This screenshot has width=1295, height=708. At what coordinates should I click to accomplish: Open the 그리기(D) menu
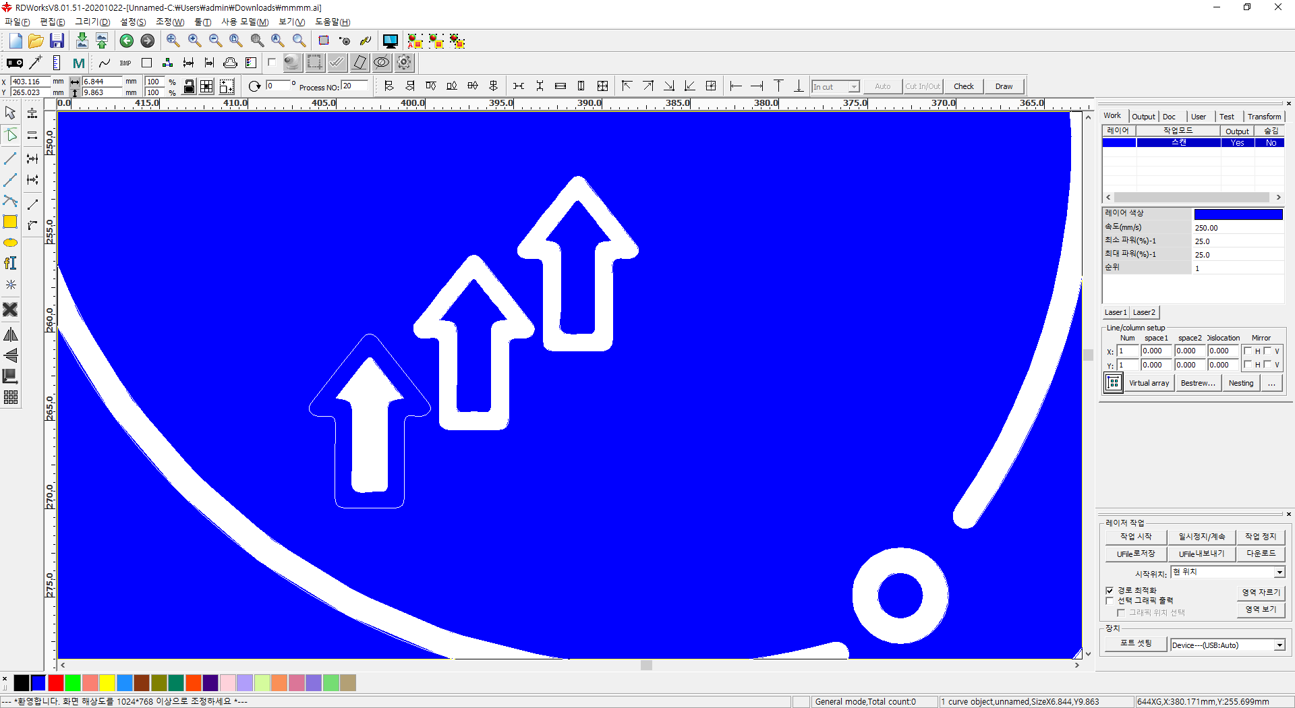click(92, 22)
